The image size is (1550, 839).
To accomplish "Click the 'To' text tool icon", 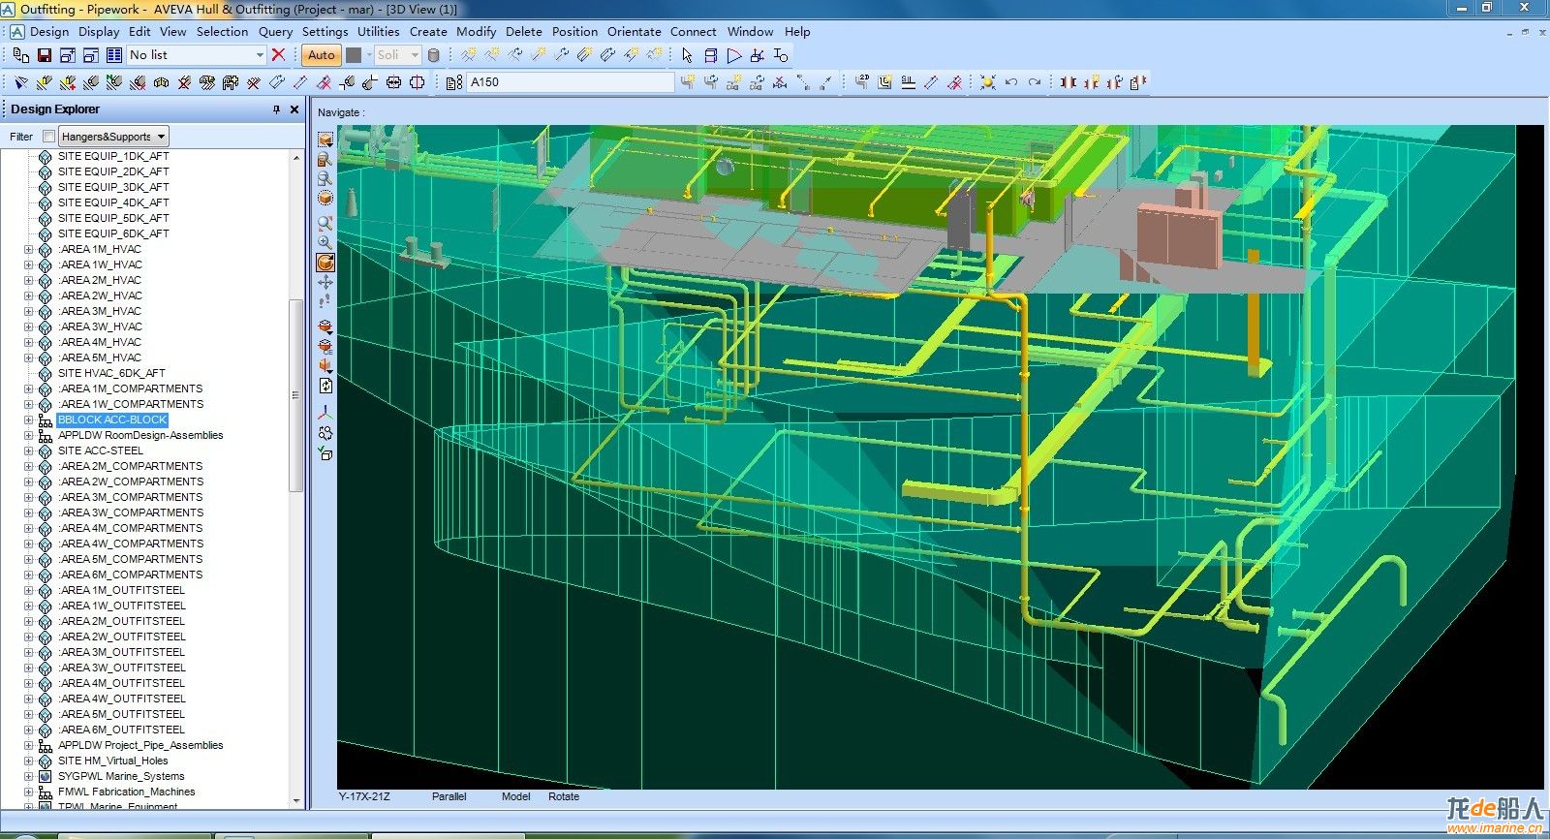I will coord(781,55).
